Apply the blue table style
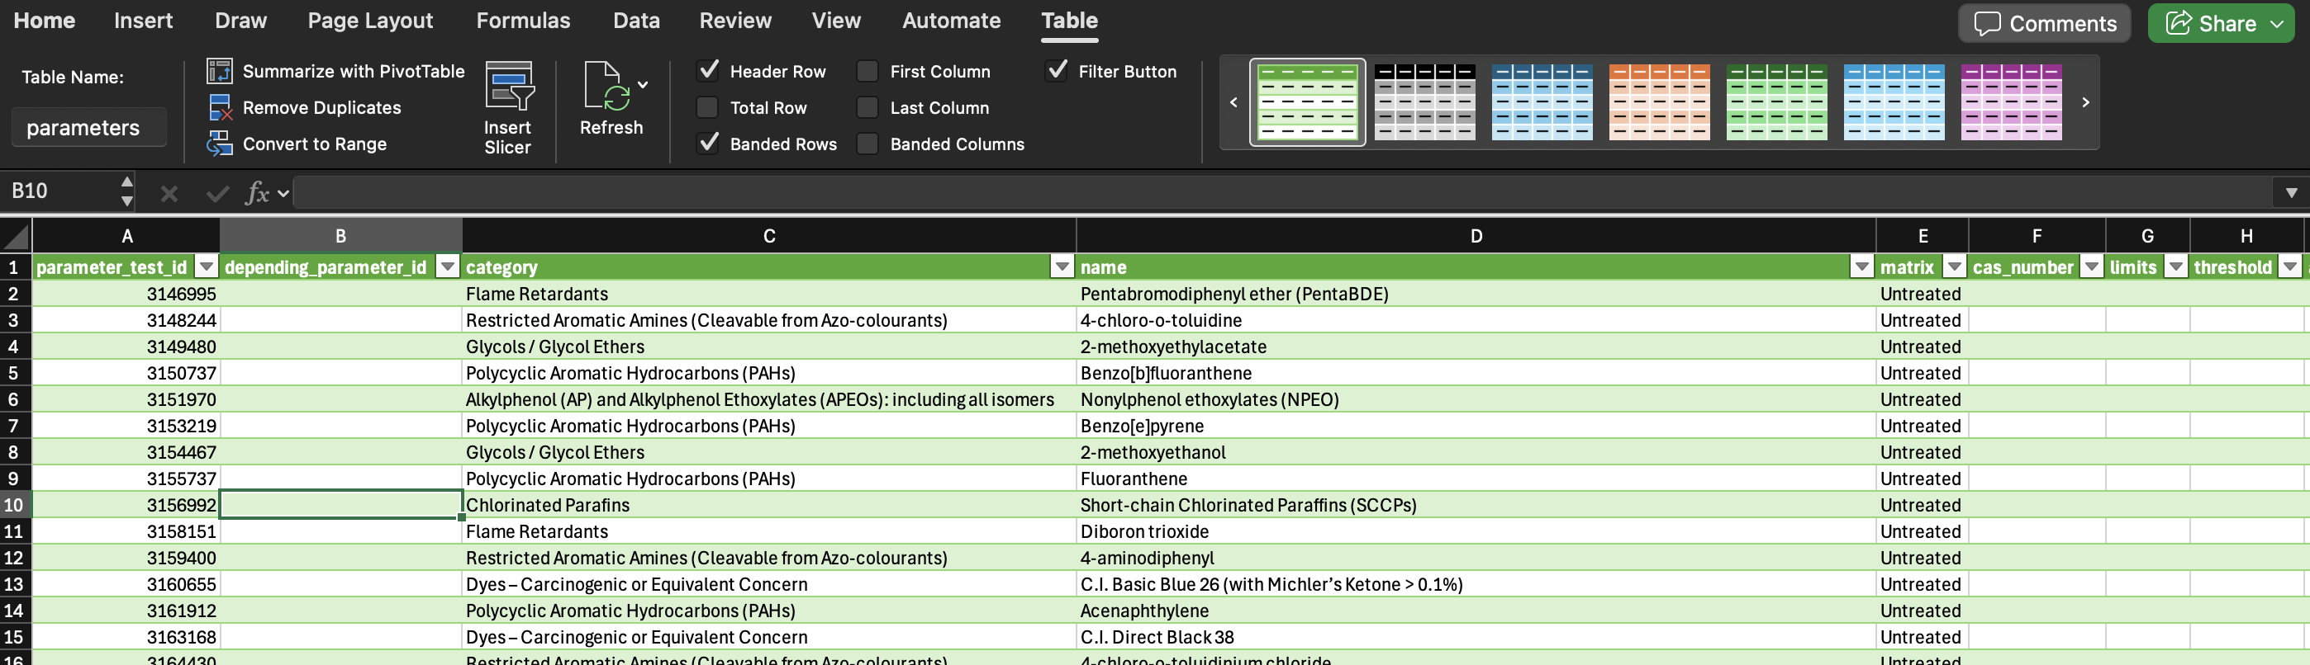Viewport: 2310px width, 665px height. (x=1542, y=102)
